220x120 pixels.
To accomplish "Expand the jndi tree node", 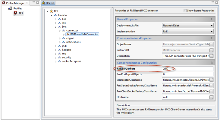I will click(x=56, y=46).
